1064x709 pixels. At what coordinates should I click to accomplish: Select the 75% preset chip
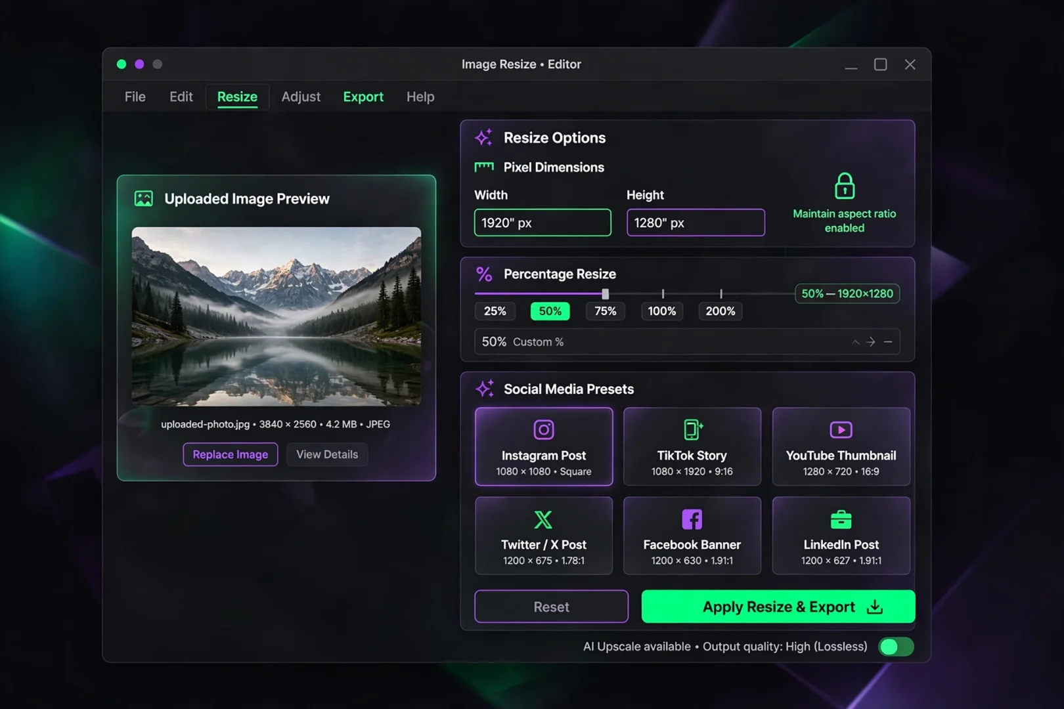(606, 311)
